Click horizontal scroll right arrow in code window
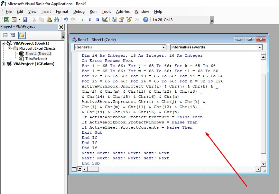Screen dimensions: 279x194 pyautogui.click(x=258, y=169)
